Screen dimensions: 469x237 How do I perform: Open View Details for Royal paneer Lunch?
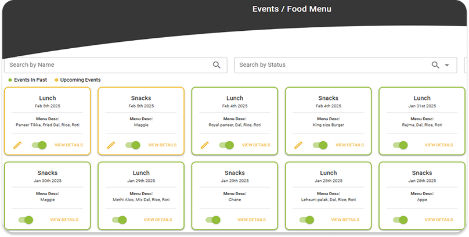pyautogui.click(x=256, y=145)
